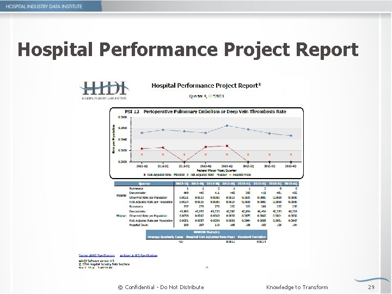Click the slide number 29
The image size is (392, 294).
click(x=371, y=287)
